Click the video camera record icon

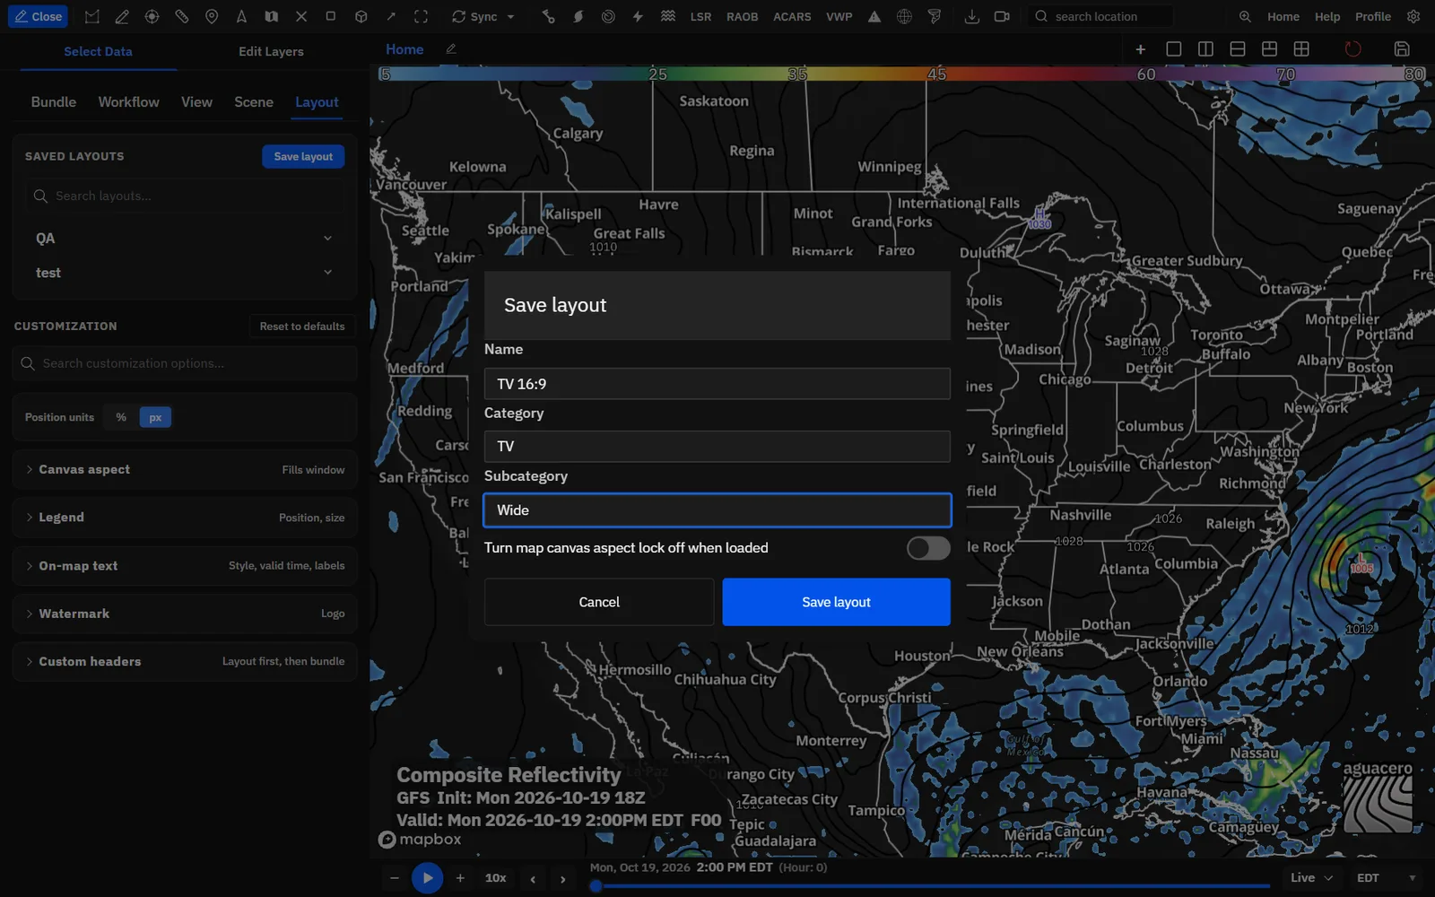tap(1002, 16)
